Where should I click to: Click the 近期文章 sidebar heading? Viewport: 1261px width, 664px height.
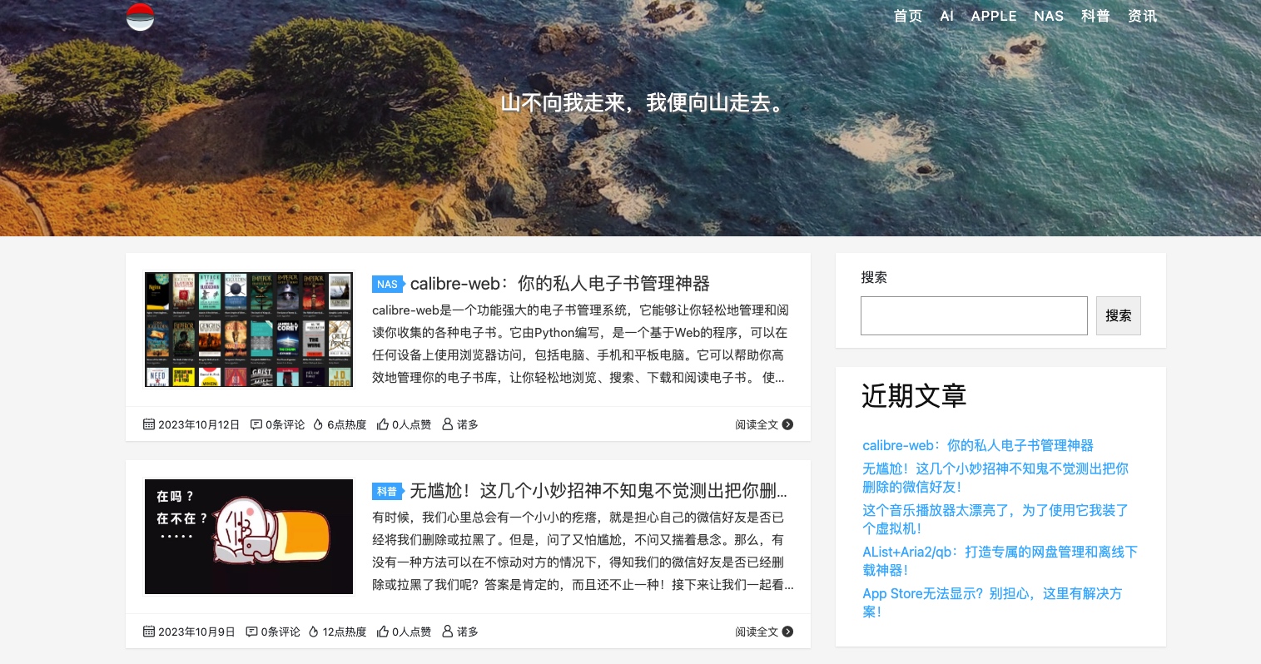pos(913,396)
